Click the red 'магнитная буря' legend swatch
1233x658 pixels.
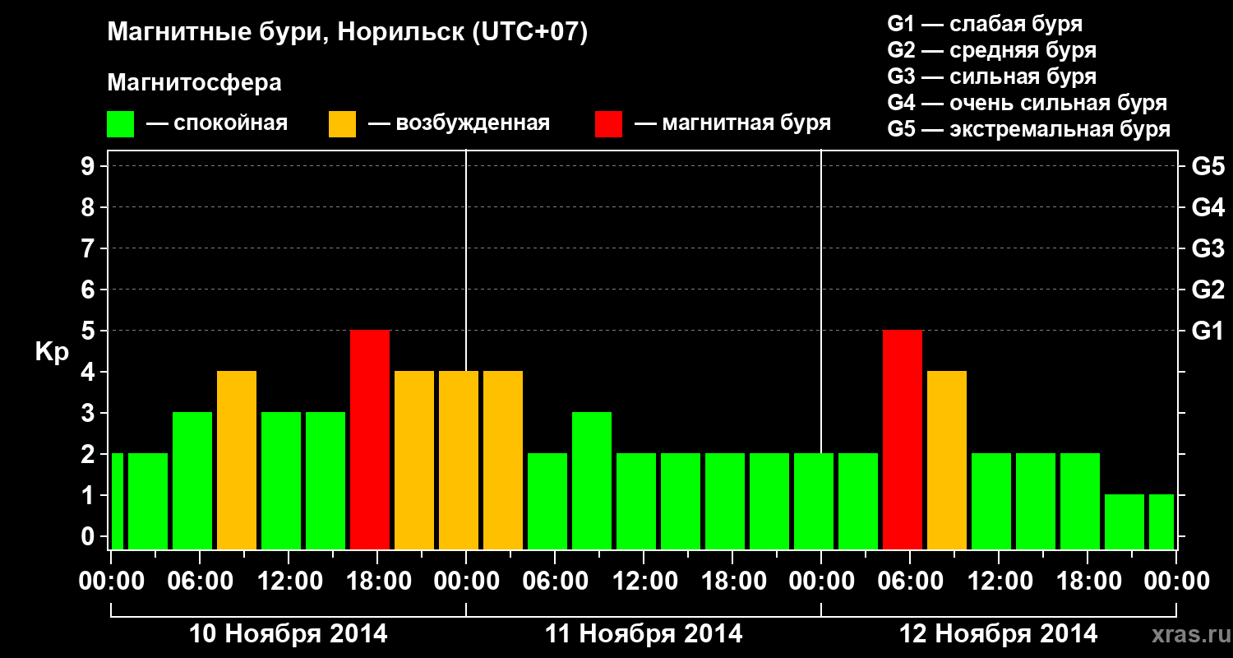(x=608, y=124)
